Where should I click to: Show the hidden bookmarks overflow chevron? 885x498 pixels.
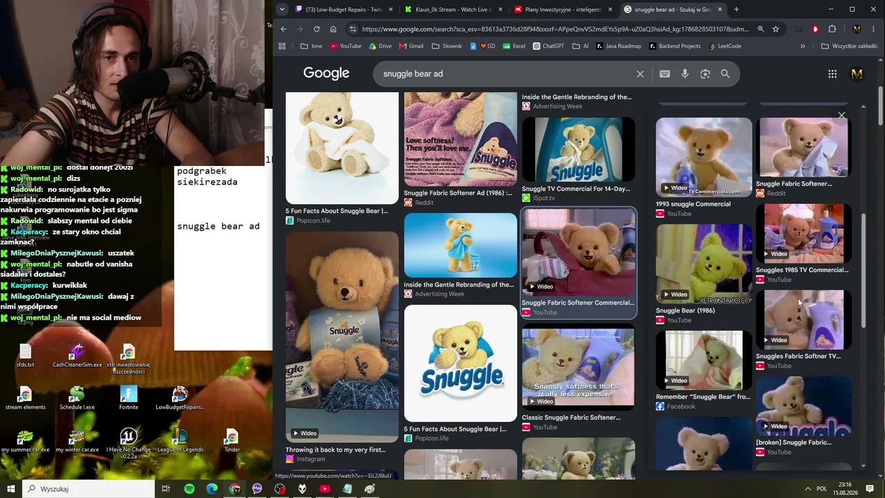tap(803, 46)
